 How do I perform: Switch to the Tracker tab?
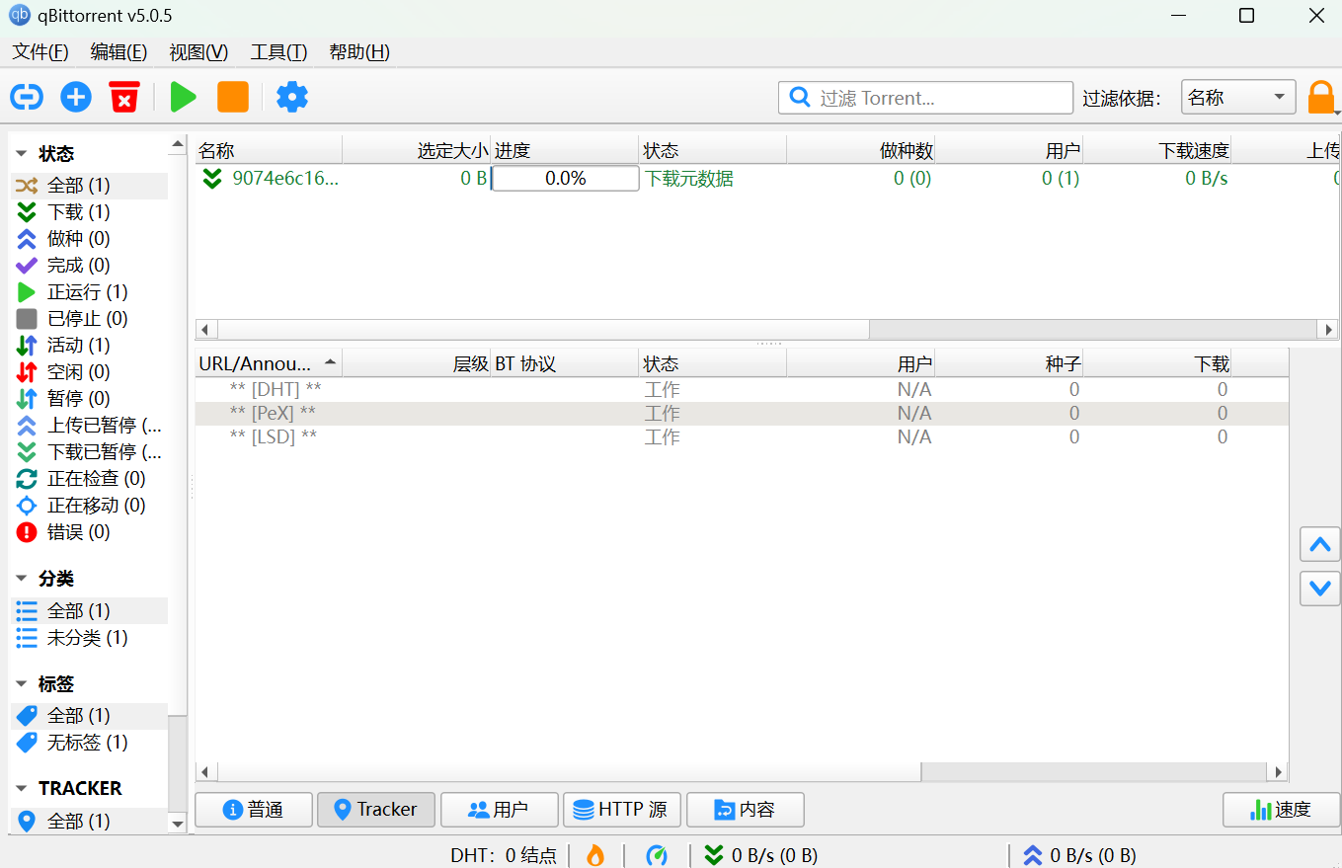point(375,810)
